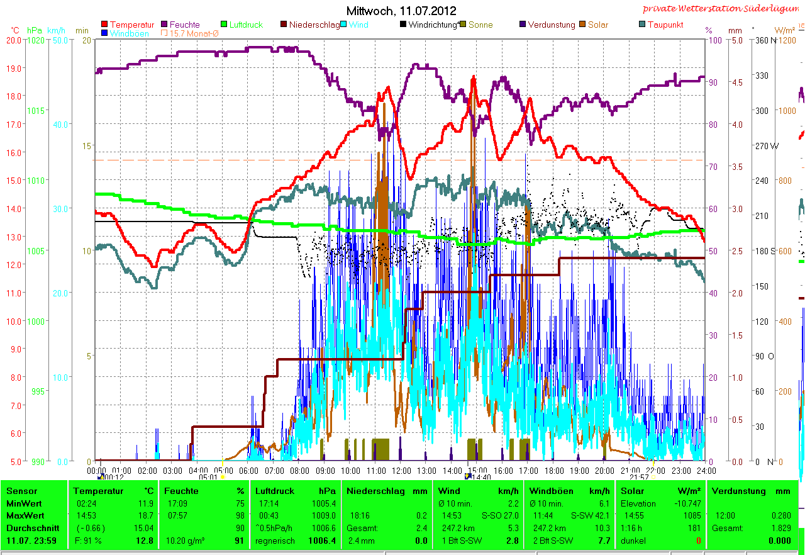805x555 pixels.
Task: Click the 21:57 sunset time marker
Action: click(638, 477)
